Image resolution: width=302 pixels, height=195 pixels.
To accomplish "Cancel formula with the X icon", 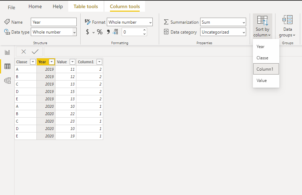I will tap(23, 52).
